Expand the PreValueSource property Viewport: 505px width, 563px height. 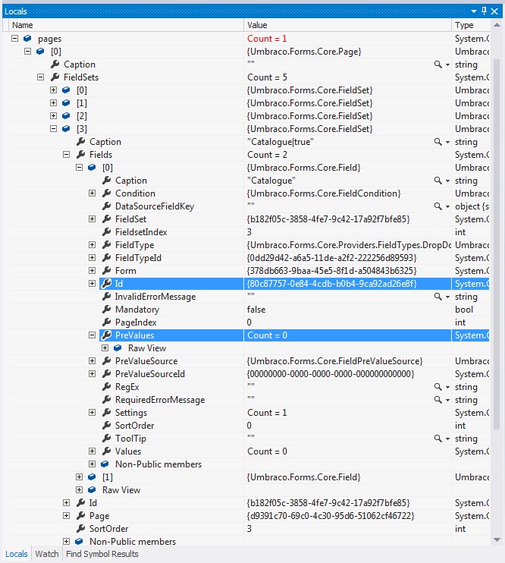click(93, 361)
